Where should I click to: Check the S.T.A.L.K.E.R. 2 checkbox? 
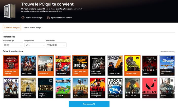pos(137,81)
